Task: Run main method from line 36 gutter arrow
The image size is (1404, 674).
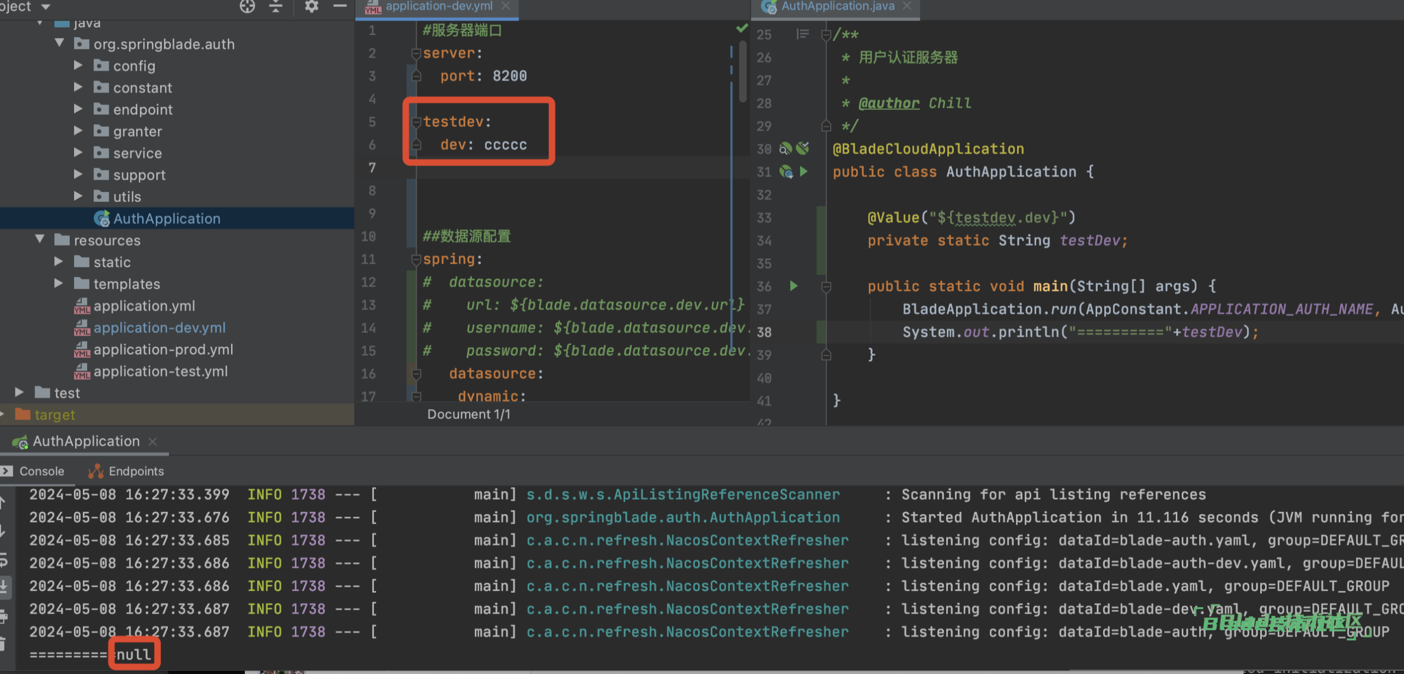Action: tap(793, 285)
